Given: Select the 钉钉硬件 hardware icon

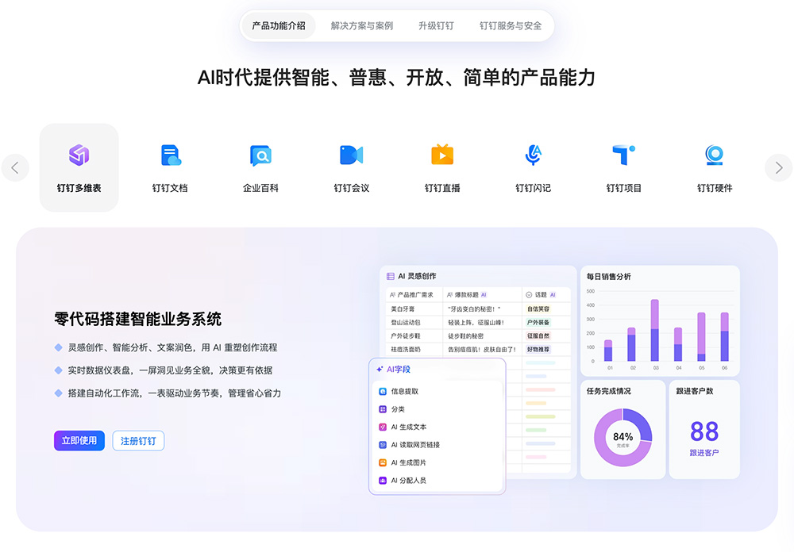Looking at the screenshot, I should [715, 155].
